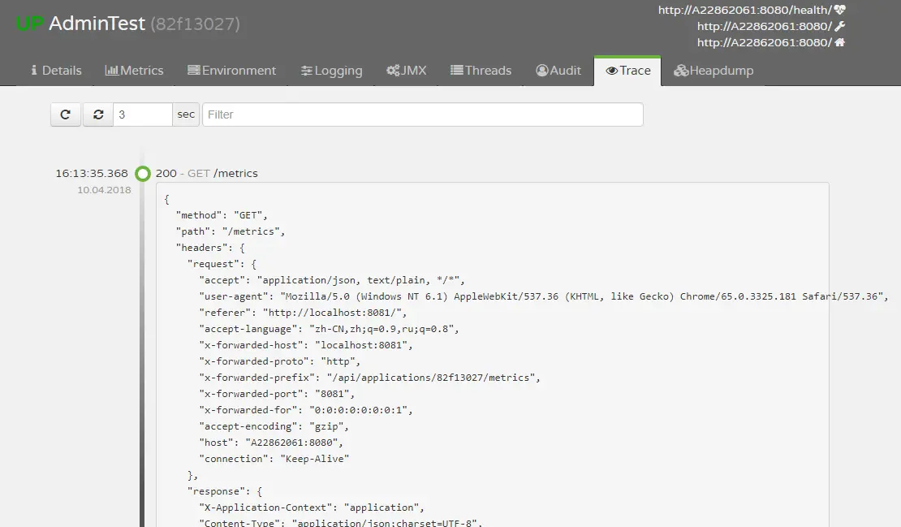
Task: Click the "x-forwarded-prefix" line
Action: pos(369,378)
